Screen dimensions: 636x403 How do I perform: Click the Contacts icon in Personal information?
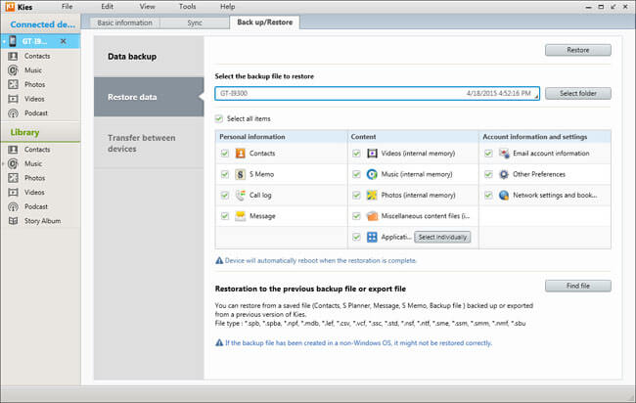(x=240, y=154)
